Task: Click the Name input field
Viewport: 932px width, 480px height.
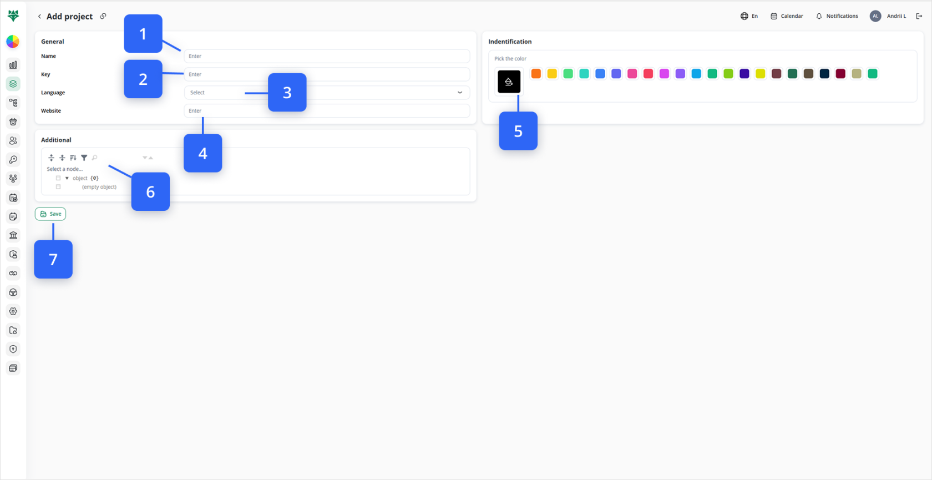Action: click(327, 56)
